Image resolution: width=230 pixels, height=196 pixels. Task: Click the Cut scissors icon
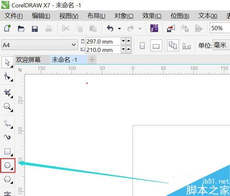65,28
